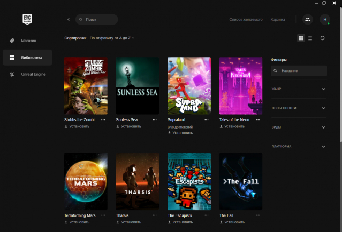Viewport: 342px width, 232px height.
Task: Click the library vertical scrollbar
Action: [341, 75]
